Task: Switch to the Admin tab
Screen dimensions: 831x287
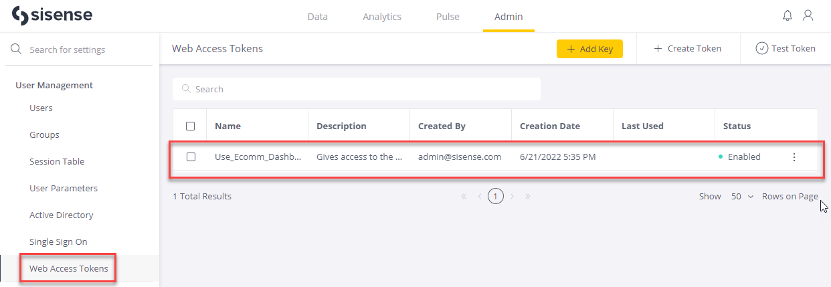Action: 509,17
